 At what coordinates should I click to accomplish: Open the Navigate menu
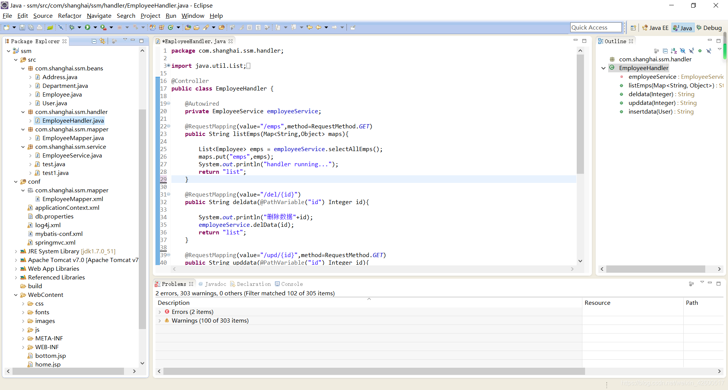coord(99,16)
